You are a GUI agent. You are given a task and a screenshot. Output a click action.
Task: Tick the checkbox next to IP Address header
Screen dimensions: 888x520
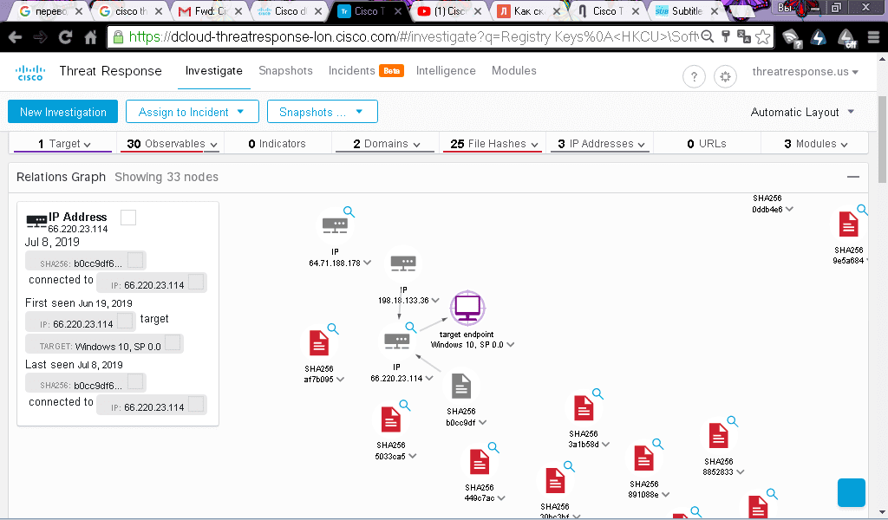[x=128, y=218]
